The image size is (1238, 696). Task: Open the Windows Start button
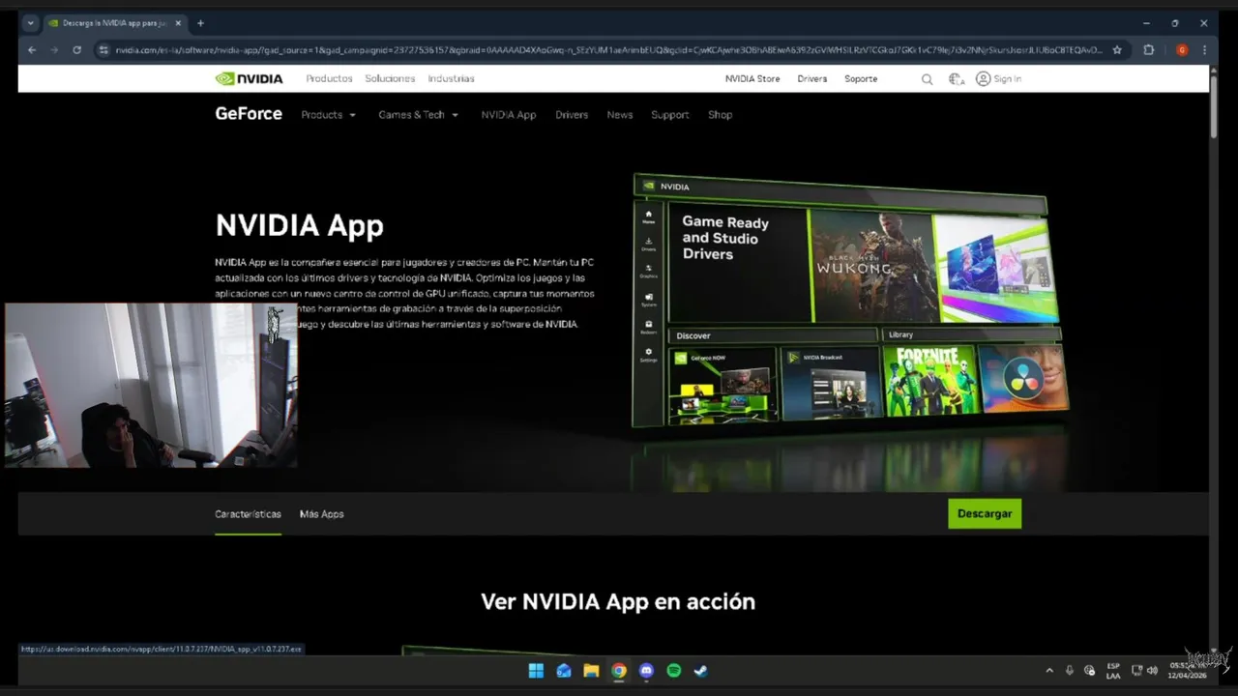coord(536,671)
